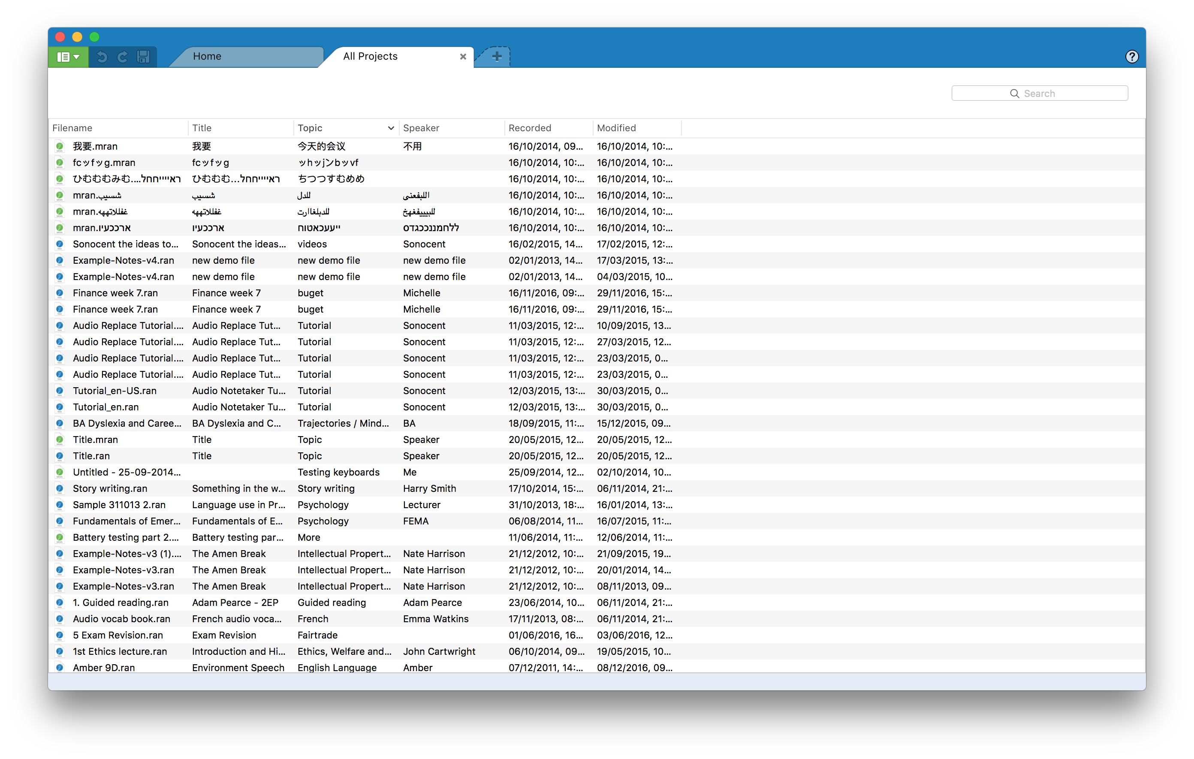
Task: Select the Story writing.ran project row
Action: point(110,488)
